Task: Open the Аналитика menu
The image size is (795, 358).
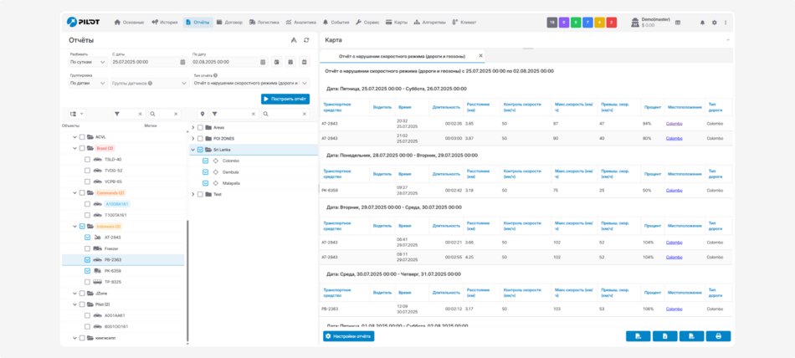Action: [x=300, y=23]
